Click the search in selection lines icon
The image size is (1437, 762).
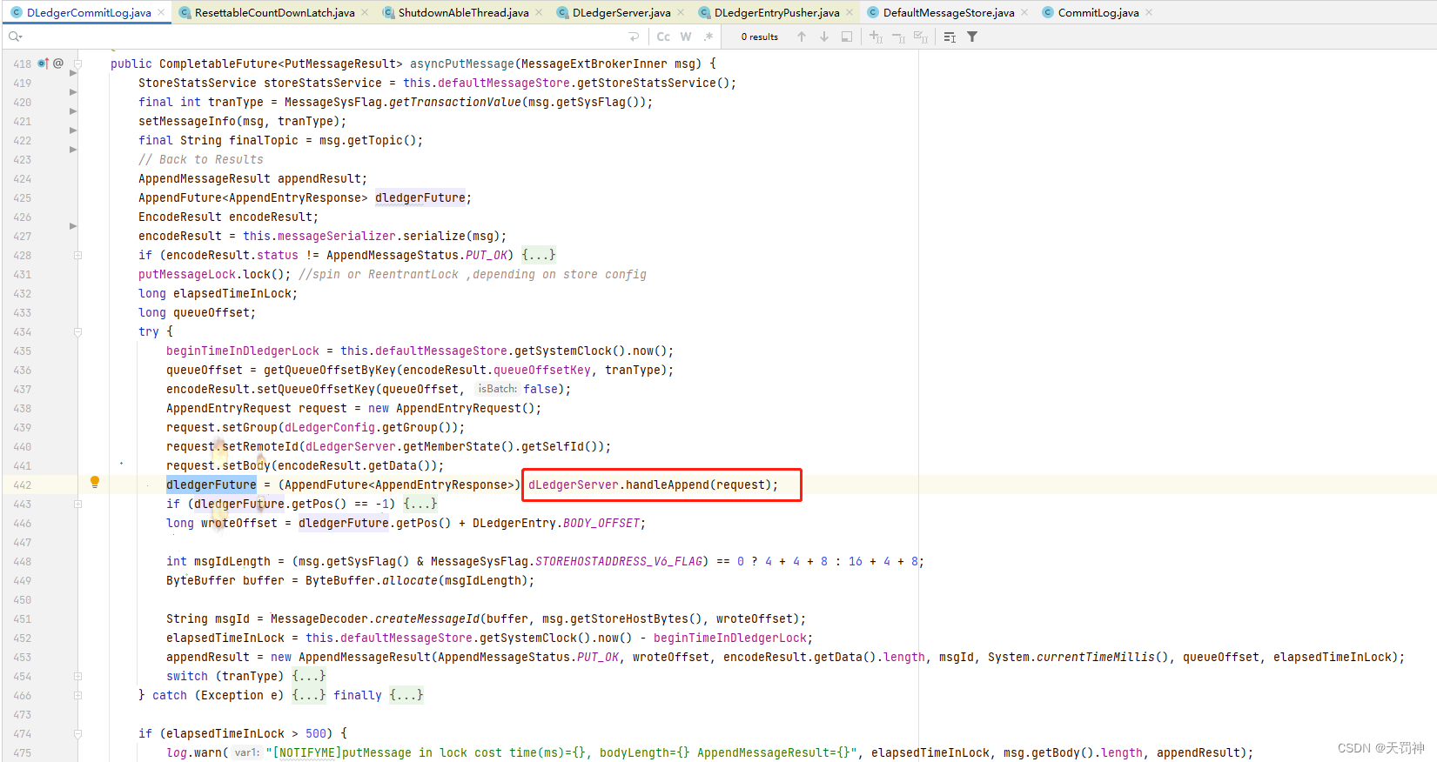tap(950, 37)
